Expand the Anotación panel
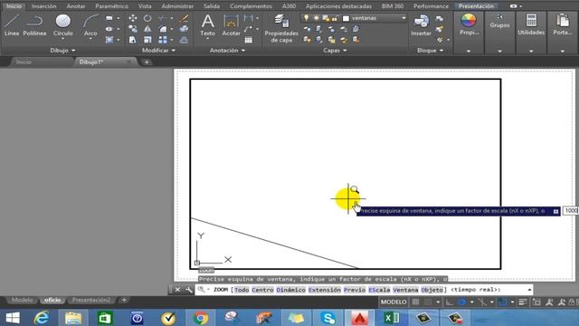The image size is (579, 326). 227,51
